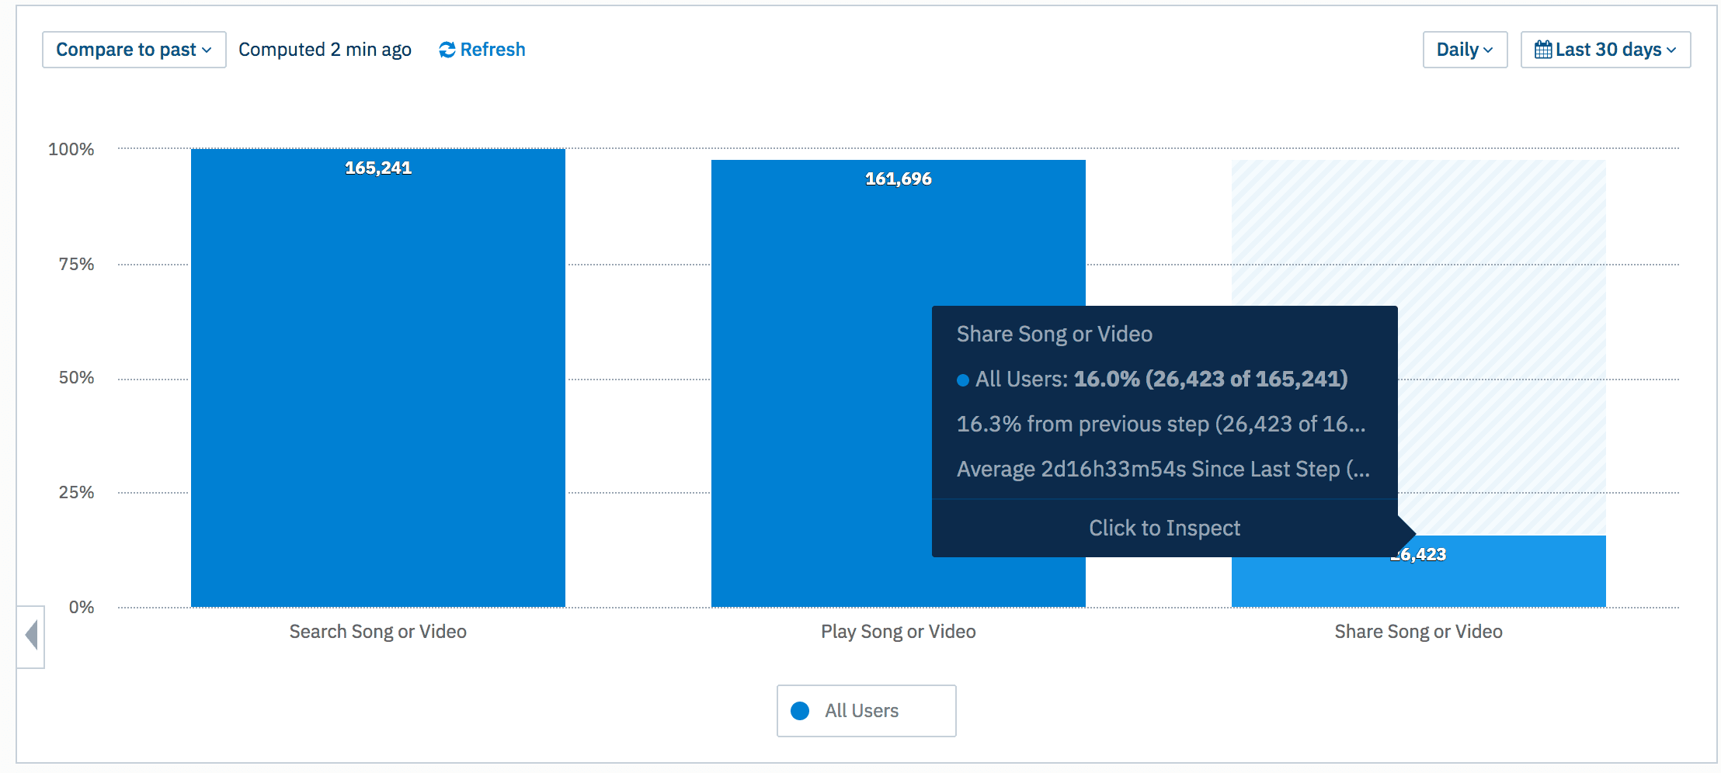Image resolution: width=1721 pixels, height=773 pixels.
Task: Expand the Last 30 days date range chevron
Action: pos(1671,50)
